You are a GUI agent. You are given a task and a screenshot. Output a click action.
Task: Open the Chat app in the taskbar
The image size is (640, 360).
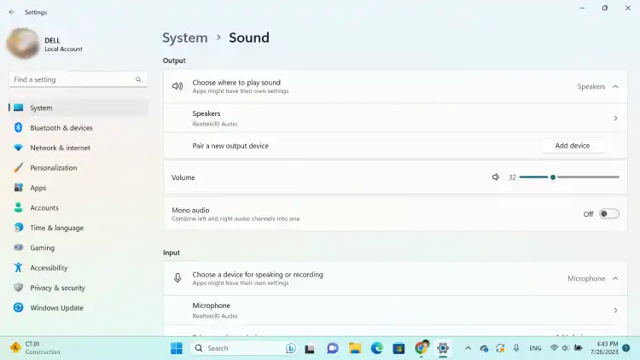coord(333,348)
